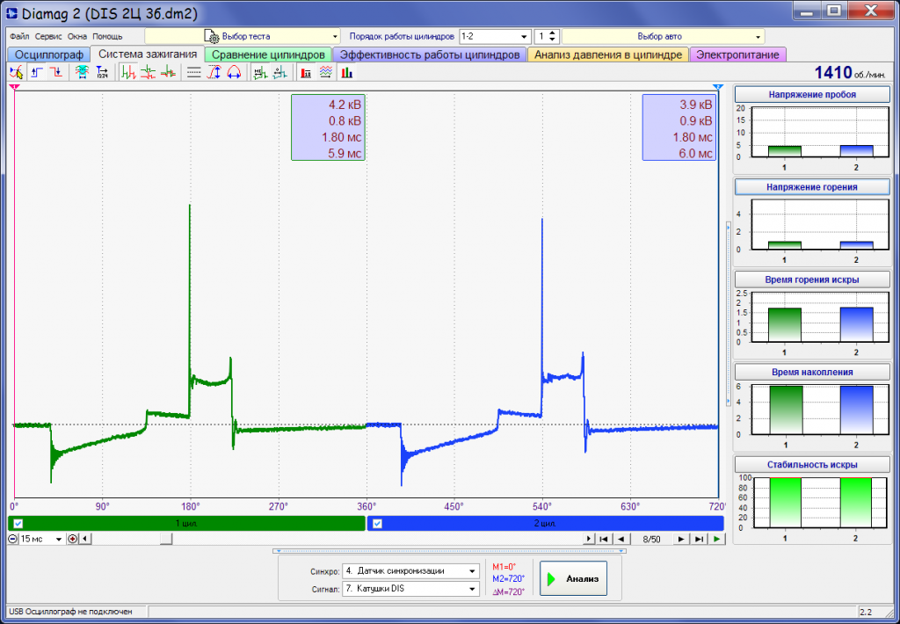Screen dimensions: 900x624
Task: Collapse bottom panel via dotted expander bar
Action: coord(449,551)
